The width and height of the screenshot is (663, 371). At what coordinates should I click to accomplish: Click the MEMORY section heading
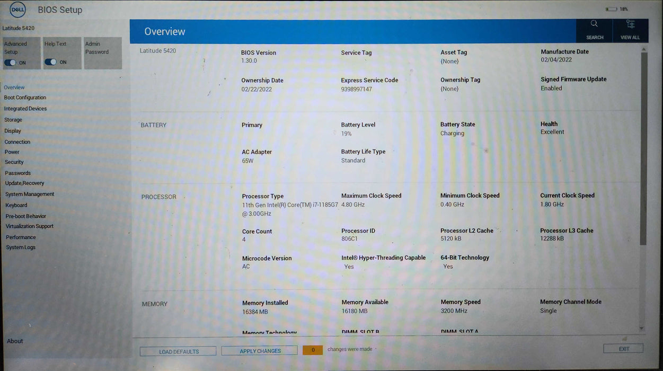click(x=154, y=304)
